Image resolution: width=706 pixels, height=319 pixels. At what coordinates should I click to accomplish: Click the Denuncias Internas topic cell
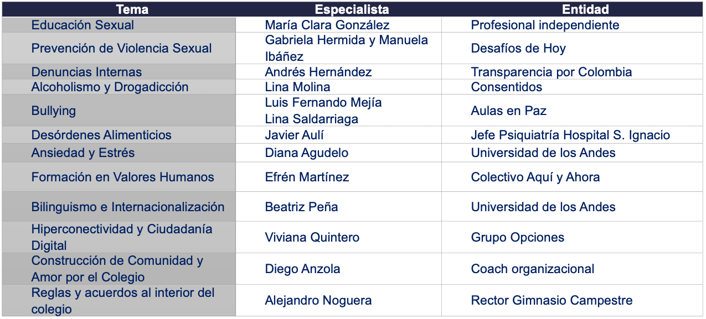click(x=118, y=72)
